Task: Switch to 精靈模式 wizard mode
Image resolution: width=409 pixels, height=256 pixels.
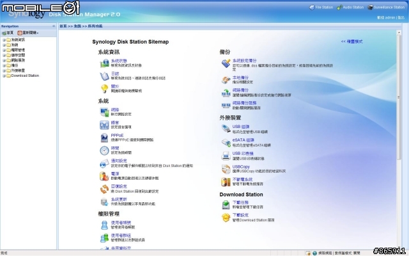Action: tap(352, 42)
